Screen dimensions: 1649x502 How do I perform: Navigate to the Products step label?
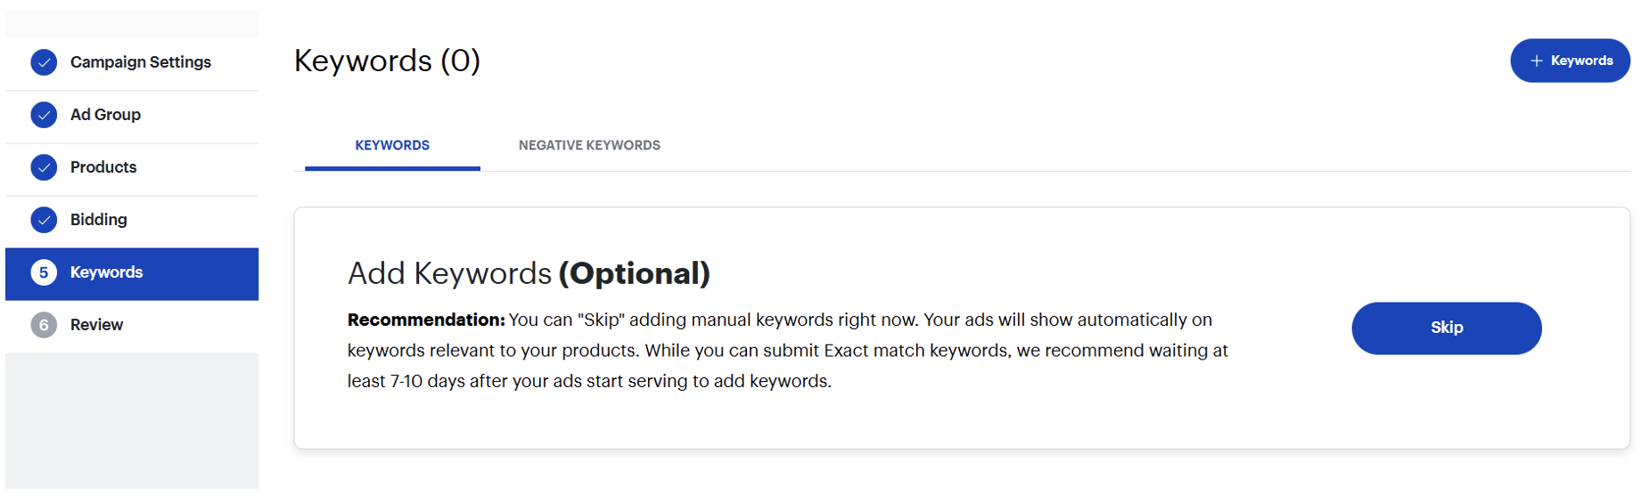click(x=103, y=167)
